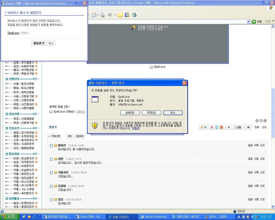Click the yellow shield warning icon
275x220 pixels.
[95, 125]
